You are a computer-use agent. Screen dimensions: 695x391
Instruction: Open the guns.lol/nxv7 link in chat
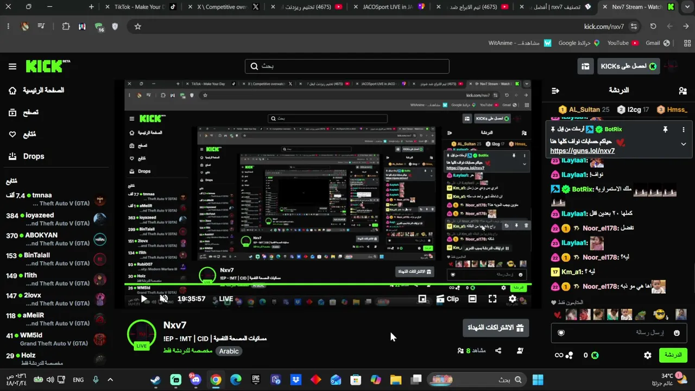coord(582,151)
